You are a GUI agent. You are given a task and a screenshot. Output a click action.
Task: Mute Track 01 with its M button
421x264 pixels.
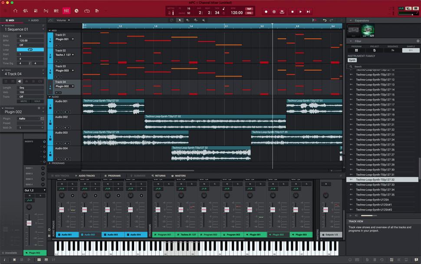[56, 45]
